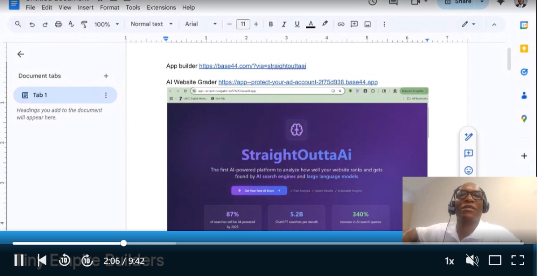
Task: Undo the last edit
Action: [x=32, y=24]
